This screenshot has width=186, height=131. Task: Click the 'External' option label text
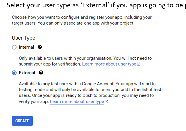[27, 73]
